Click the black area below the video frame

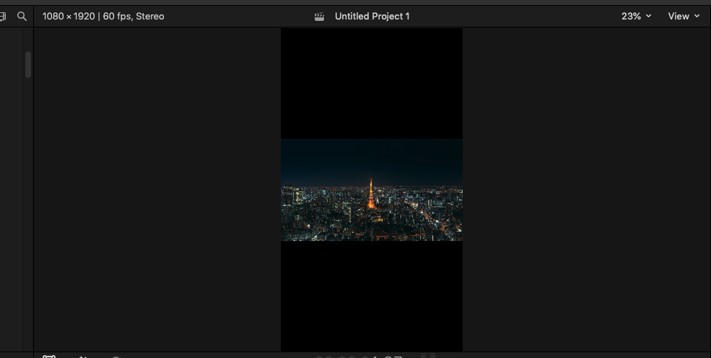point(372,296)
